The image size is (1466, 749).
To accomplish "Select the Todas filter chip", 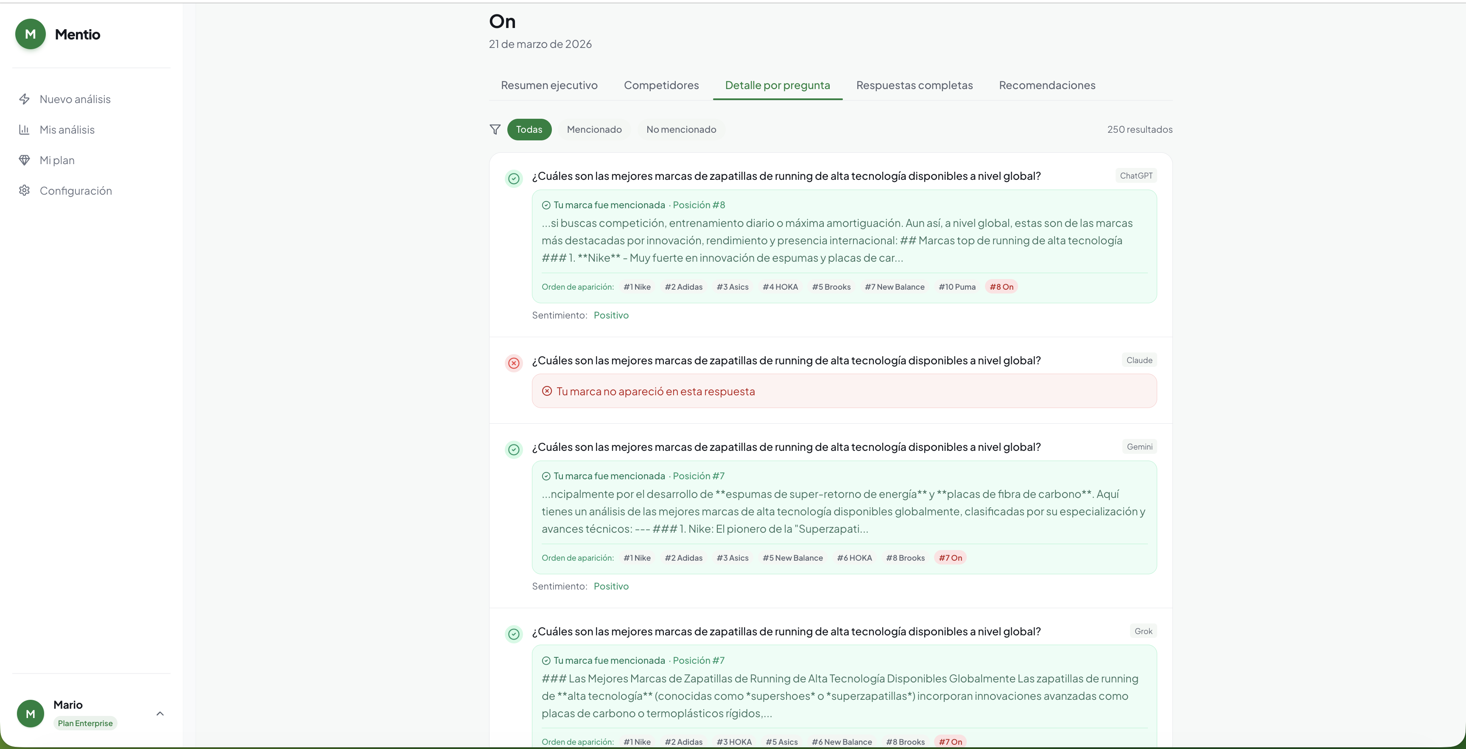I will [529, 130].
